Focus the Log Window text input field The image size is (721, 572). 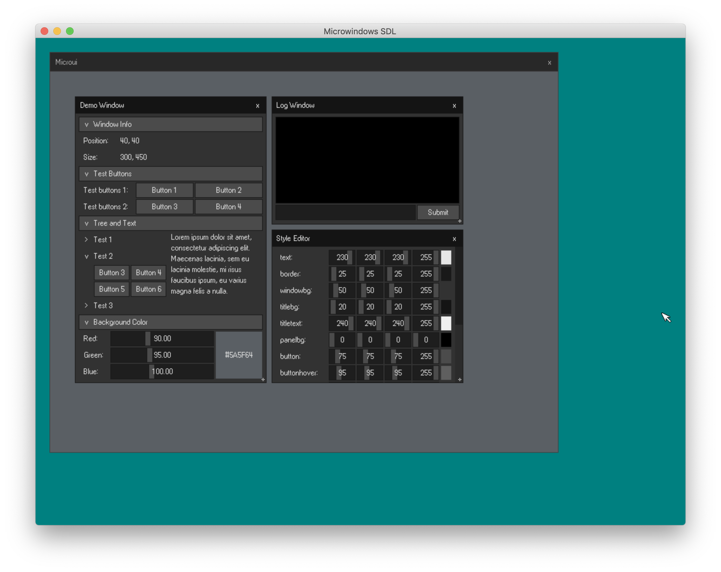346,212
